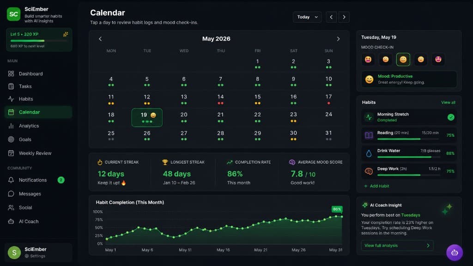Click the AI Coach robot icon in sidebar
Image resolution: width=473 pixels, height=266 pixels.
click(x=11, y=221)
